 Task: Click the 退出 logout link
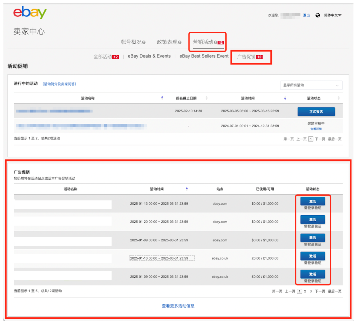[306, 15]
